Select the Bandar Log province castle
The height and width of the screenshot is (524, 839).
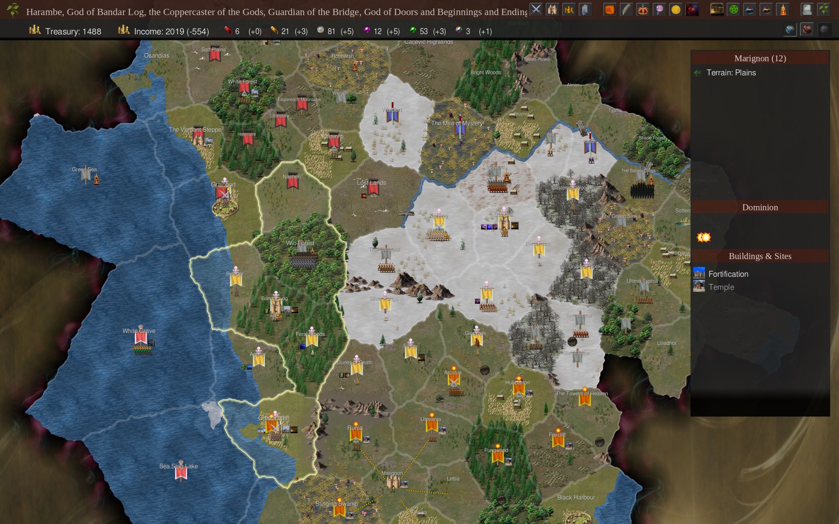tap(276, 308)
